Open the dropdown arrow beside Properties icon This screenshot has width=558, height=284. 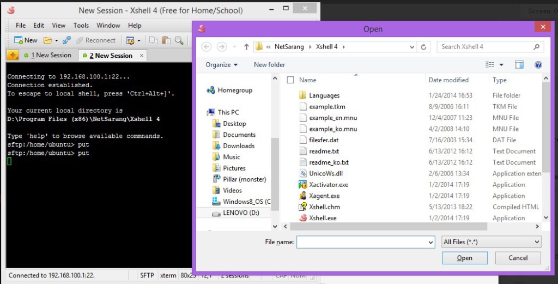[x=139, y=40]
